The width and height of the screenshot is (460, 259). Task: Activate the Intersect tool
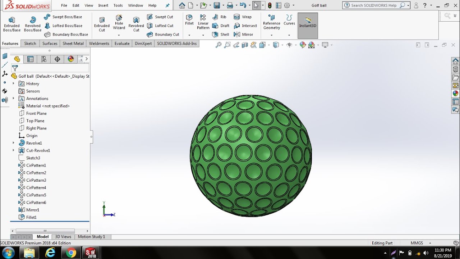coord(245,26)
